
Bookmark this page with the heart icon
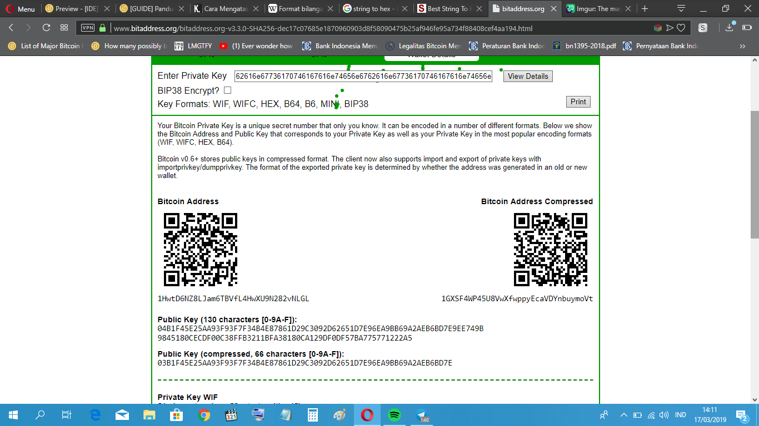click(x=681, y=28)
